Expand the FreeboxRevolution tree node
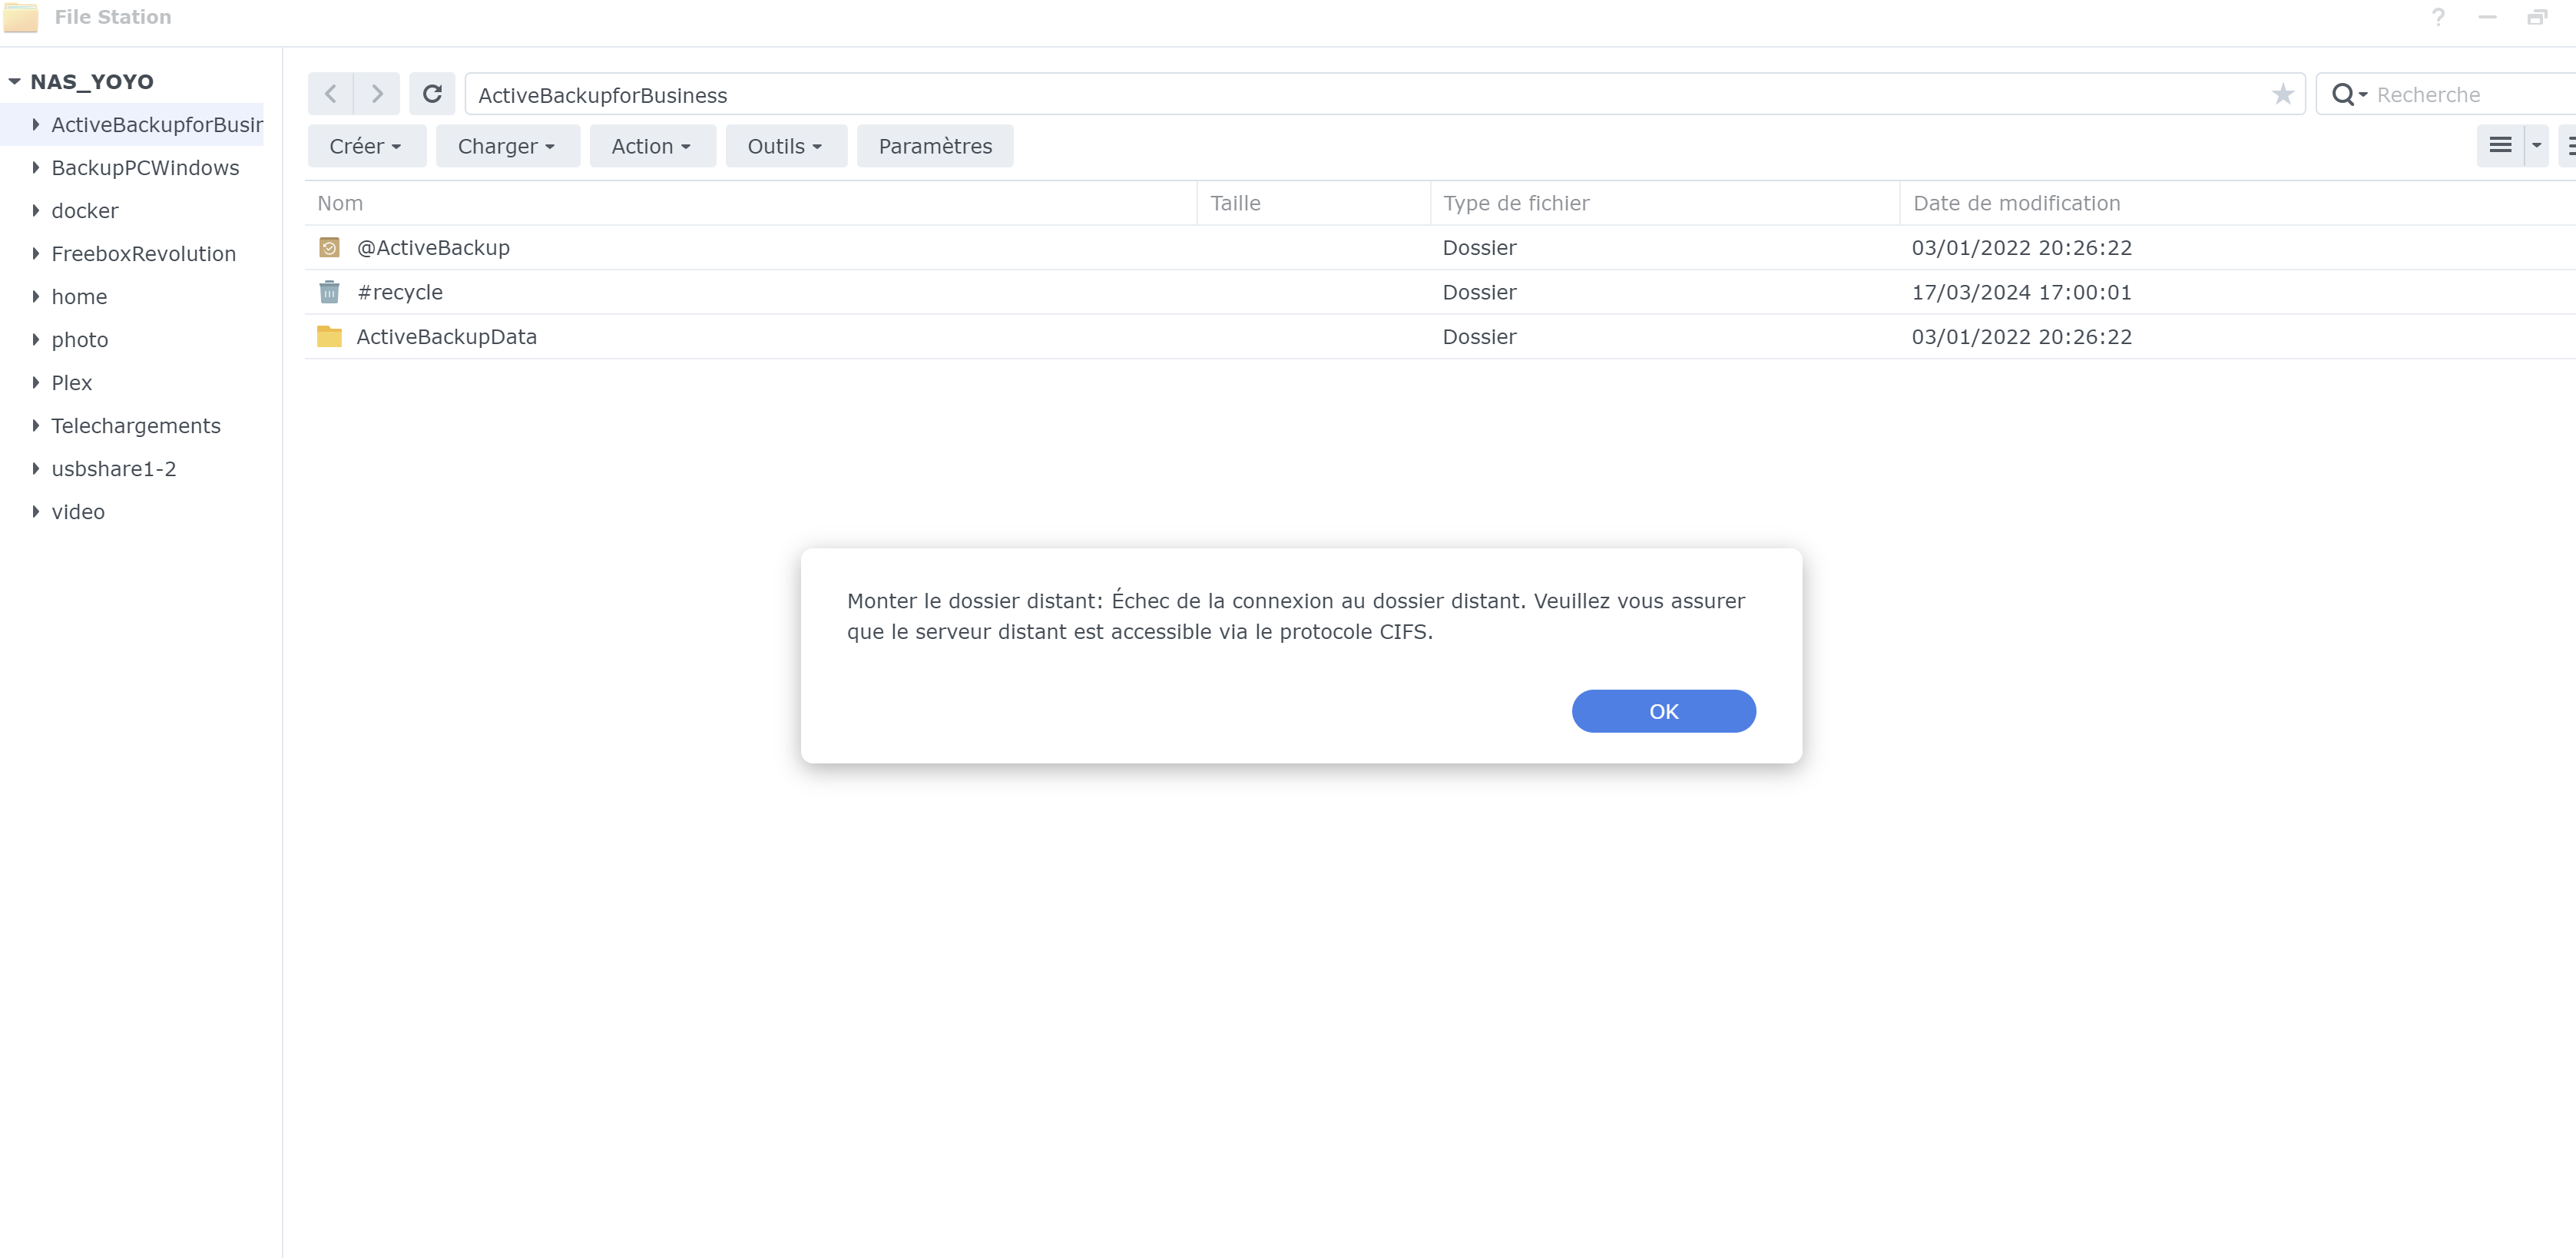2576x1258 pixels. click(36, 253)
